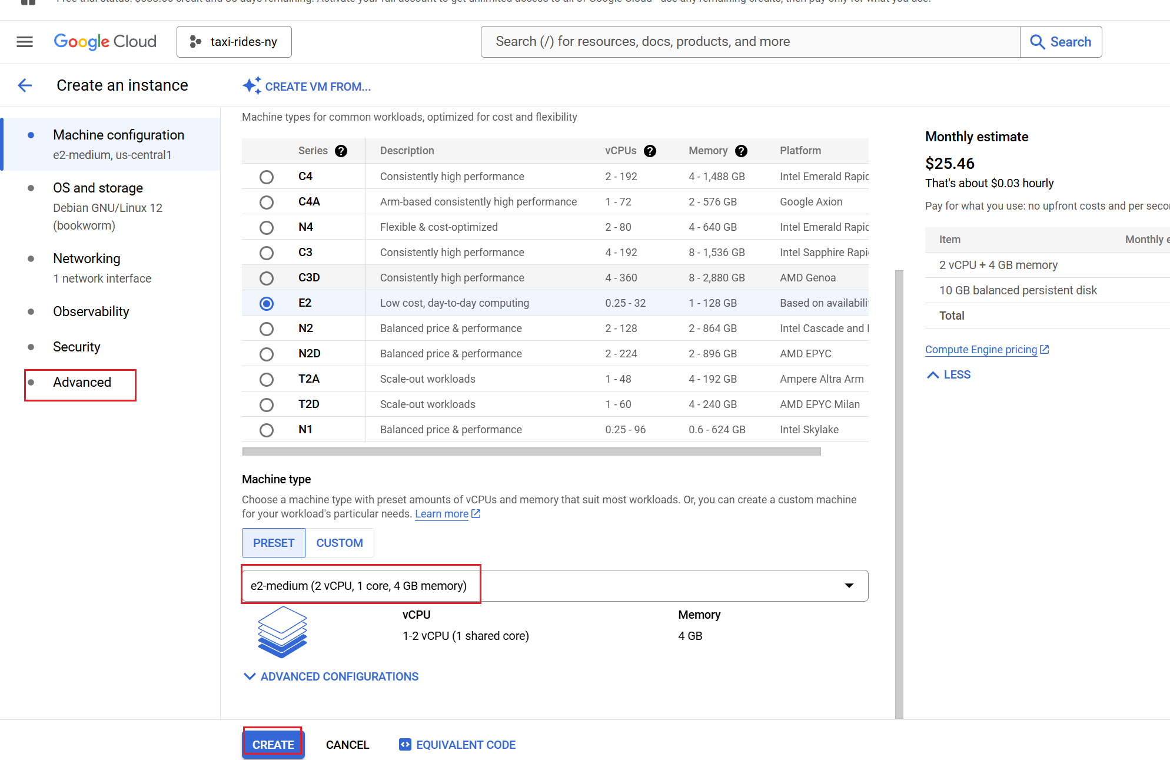Collapse the estimate with LESS
Image resolution: width=1170 pixels, height=760 pixels.
click(949, 375)
